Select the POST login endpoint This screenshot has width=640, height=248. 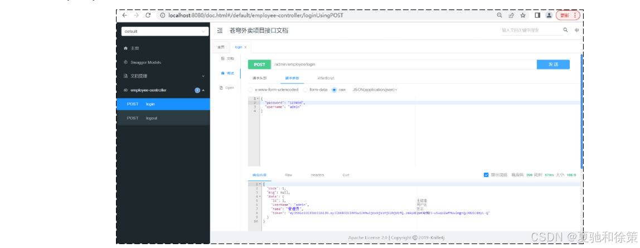[x=163, y=104]
